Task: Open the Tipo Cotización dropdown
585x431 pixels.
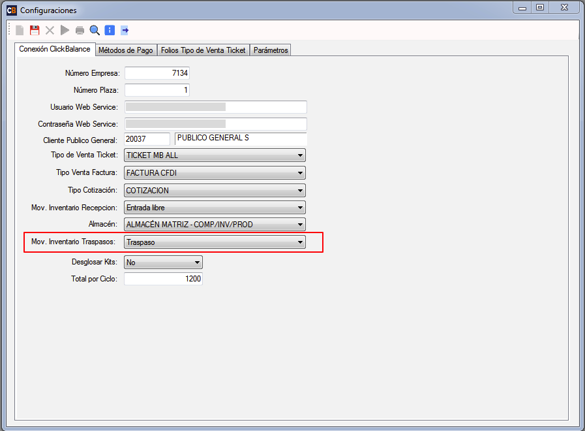Action: 300,191
